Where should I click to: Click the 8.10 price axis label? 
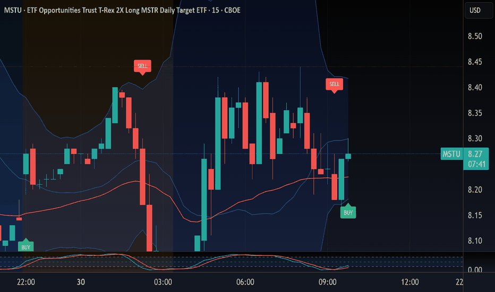pyautogui.click(x=475, y=241)
